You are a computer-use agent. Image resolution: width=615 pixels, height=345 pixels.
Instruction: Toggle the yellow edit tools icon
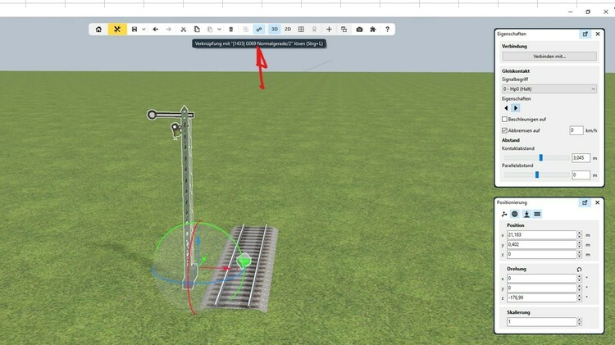[117, 30]
